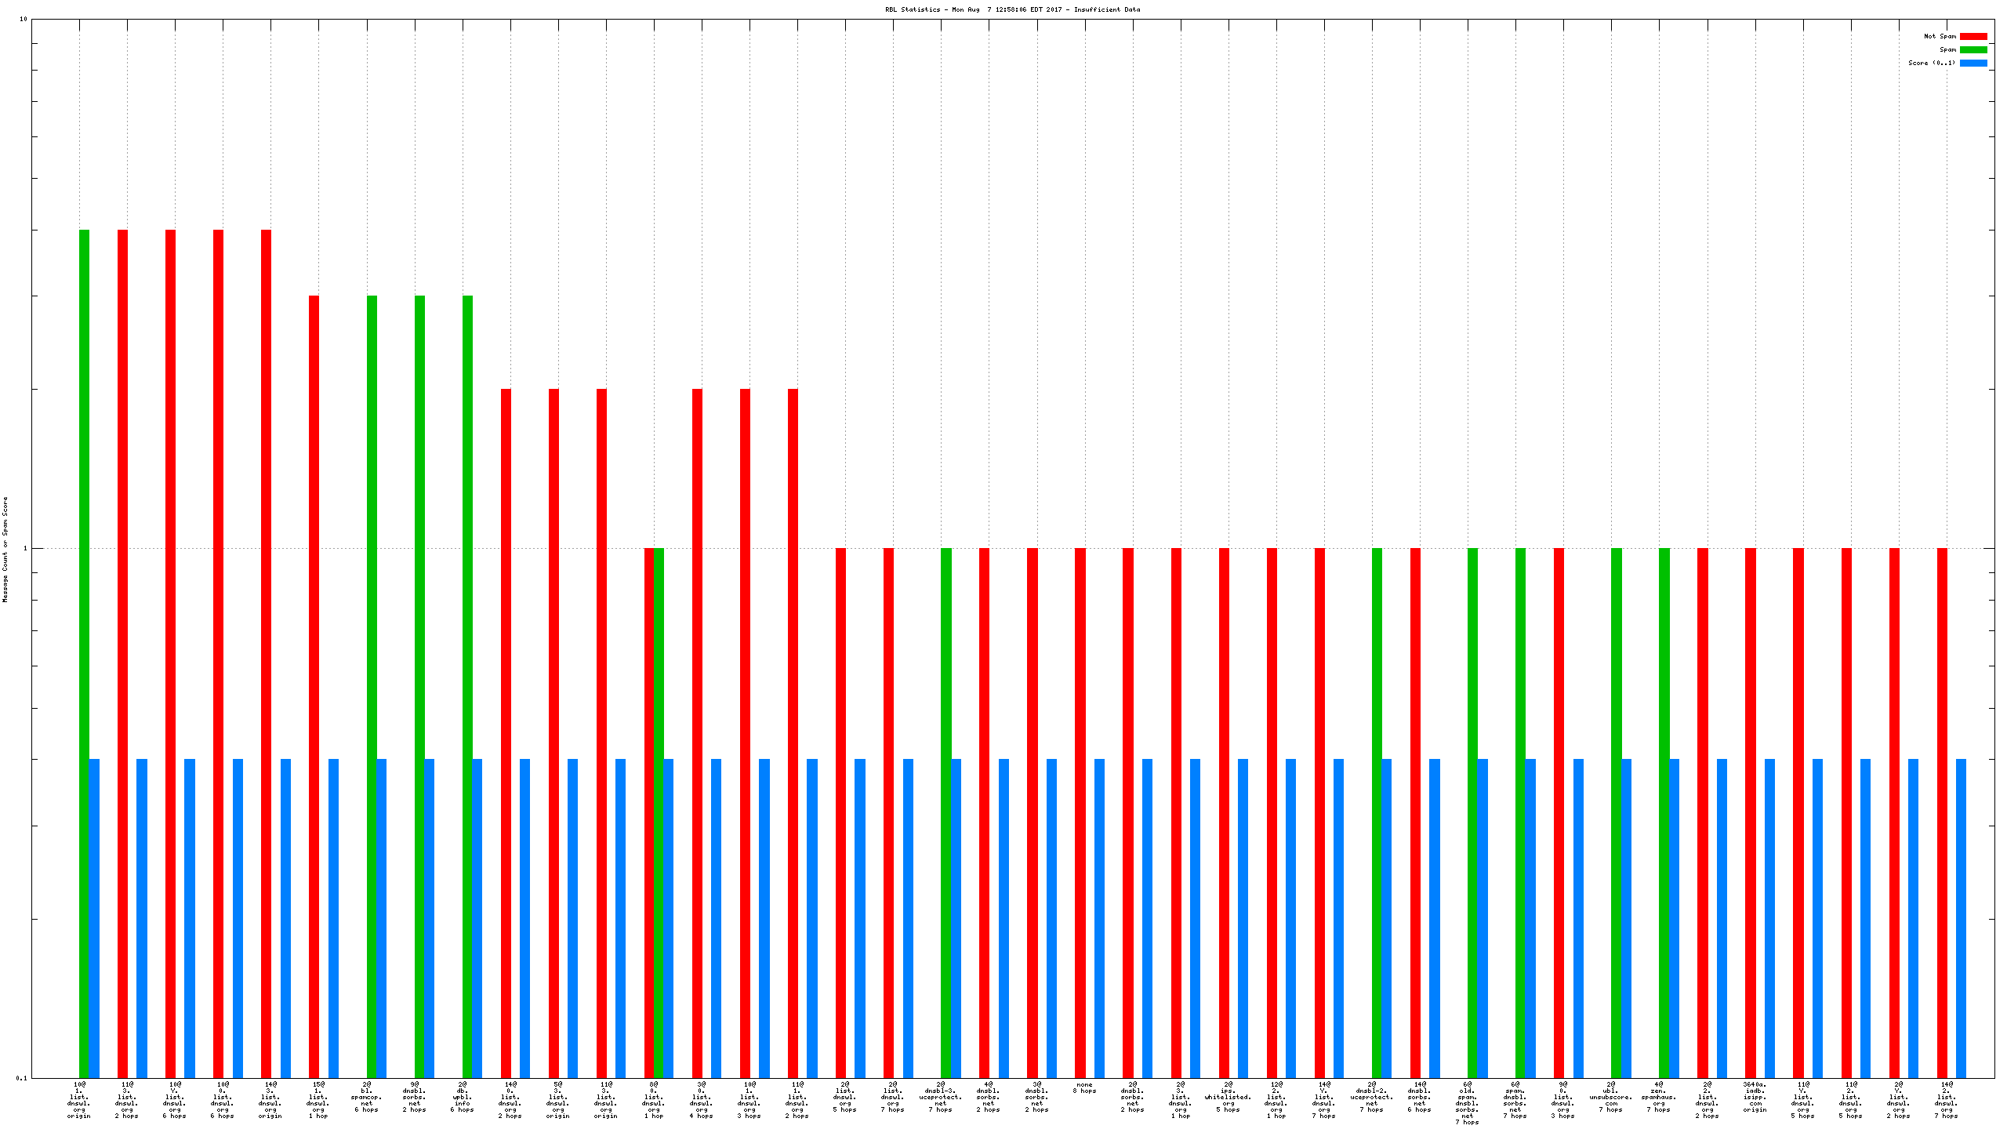
Task: Click the RBL Statistics chart title
Action: 1012,9
